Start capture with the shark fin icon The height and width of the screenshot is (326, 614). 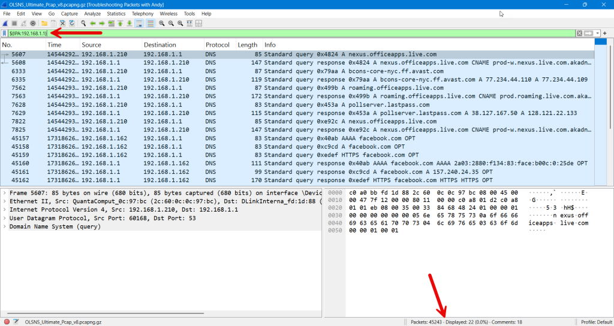pyautogui.click(x=5, y=23)
